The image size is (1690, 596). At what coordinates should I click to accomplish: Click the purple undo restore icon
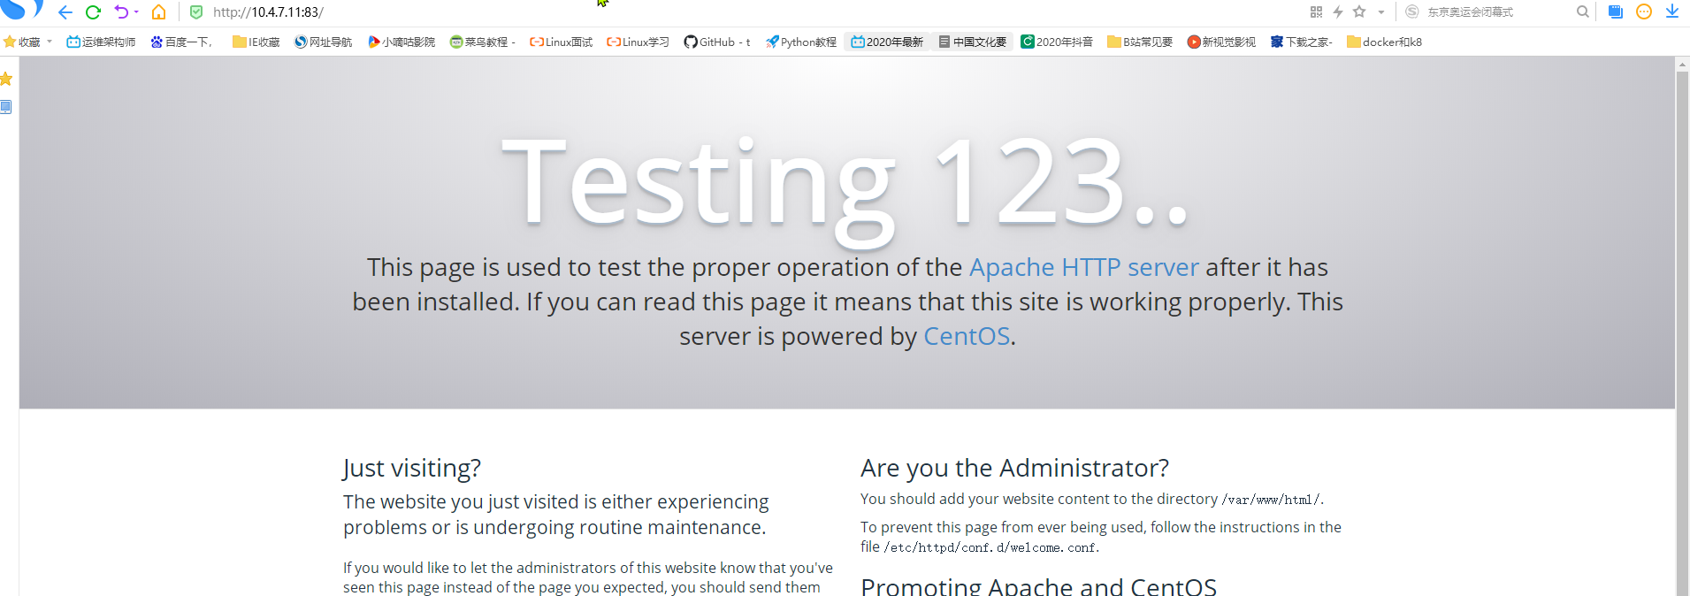tap(121, 12)
